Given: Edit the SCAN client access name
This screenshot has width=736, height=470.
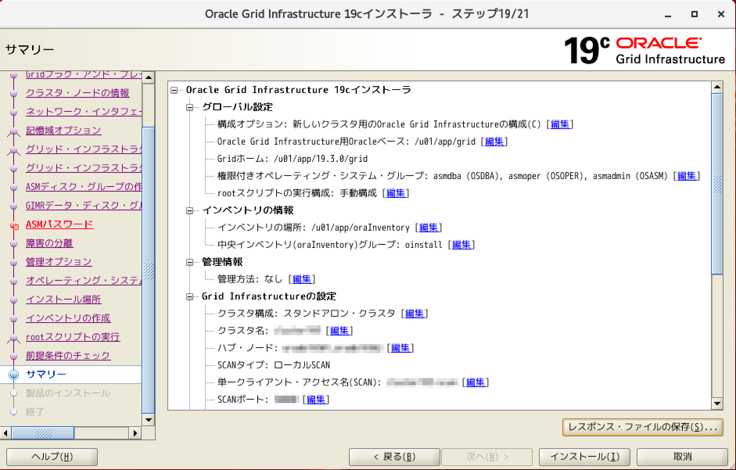Looking at the screenshot, I should pyautogui.click(x=475, y=382).
